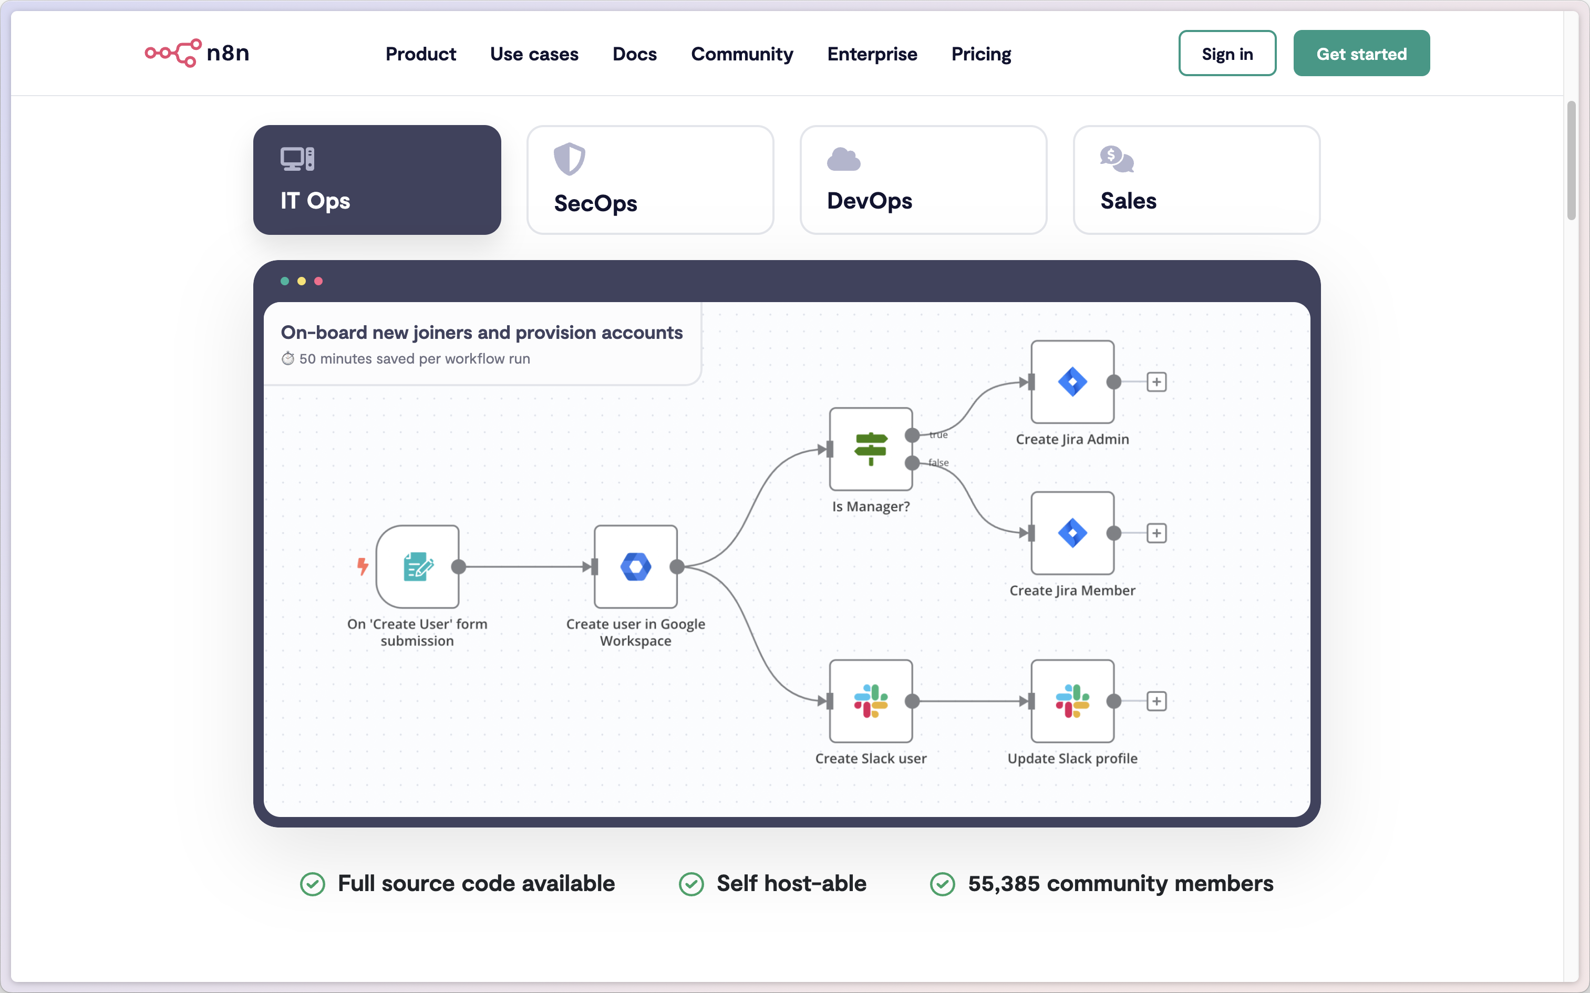Click the Create Jira Member node
This screenshot has width=1590, height=993.
(x=1072, y=533)
